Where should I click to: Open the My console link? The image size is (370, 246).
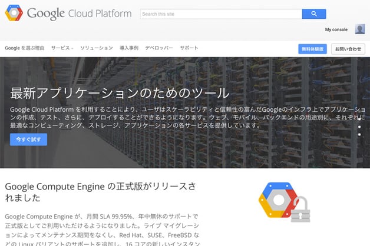[x=336, y=29]
